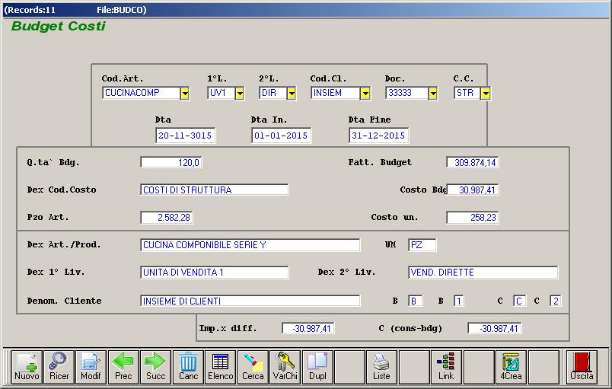This screenshot has width=612, height=389.
Task: Click the Dta In. field showing 01-01-2015
Action: point(282,136)
